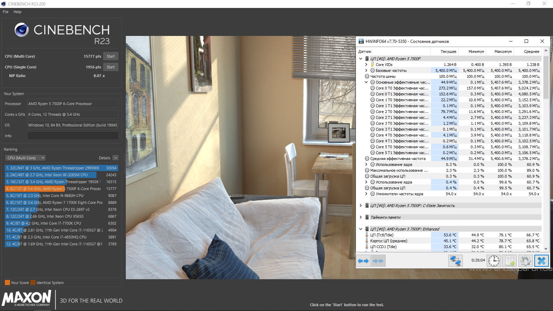553x311 pixels.
Task: Click the clock icon beside Core 5 T1
Action: point(373,153)
